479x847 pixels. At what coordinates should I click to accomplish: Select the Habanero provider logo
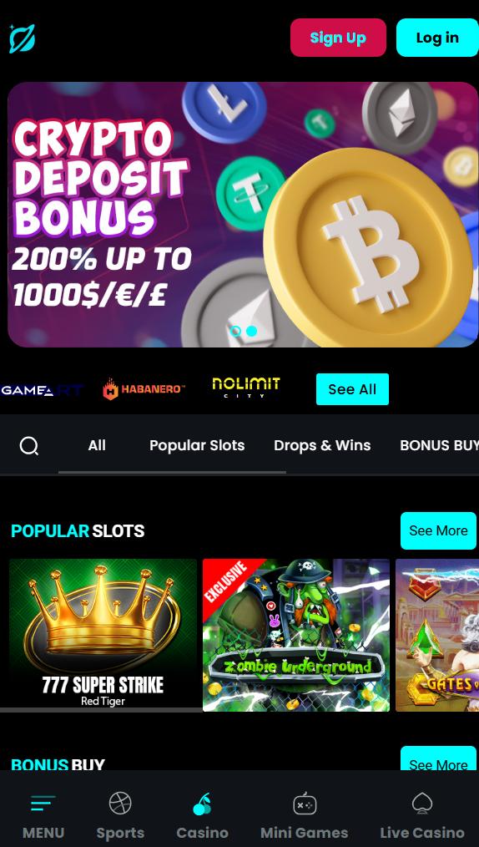(144, 389)
